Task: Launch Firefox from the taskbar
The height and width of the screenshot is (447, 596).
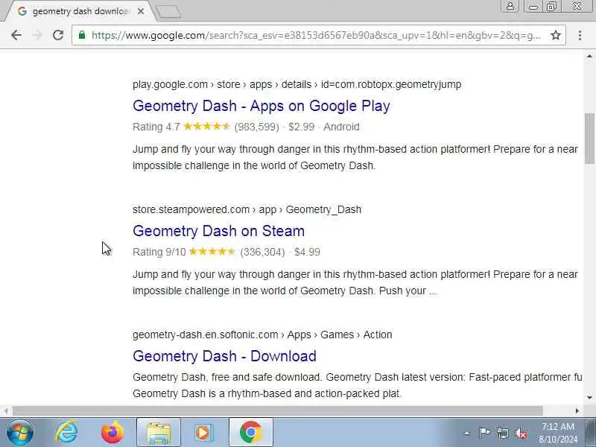Action: [112, 433]
